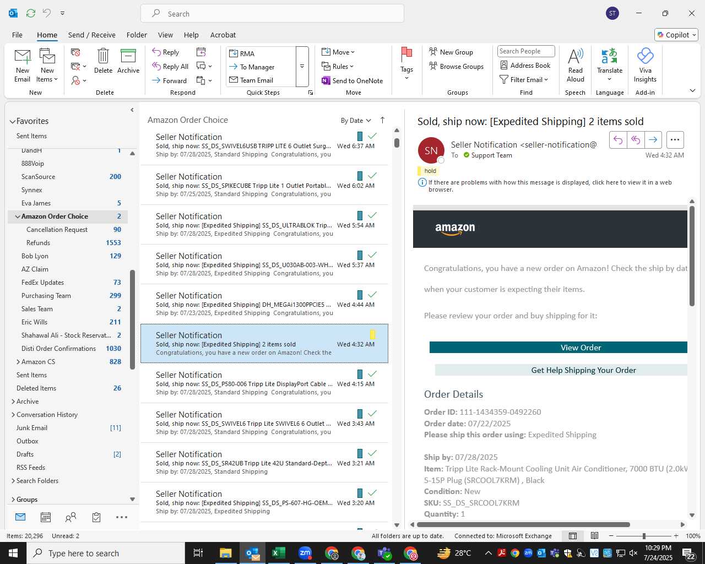Switch to Calendar view in navigation bar
705x564 pixels.
(46, 517)
